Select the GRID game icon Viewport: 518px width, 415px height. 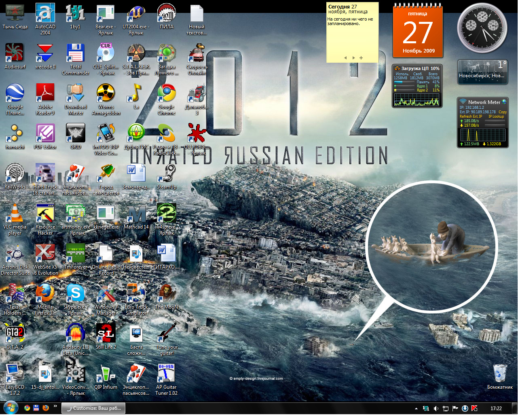point(76,136)
